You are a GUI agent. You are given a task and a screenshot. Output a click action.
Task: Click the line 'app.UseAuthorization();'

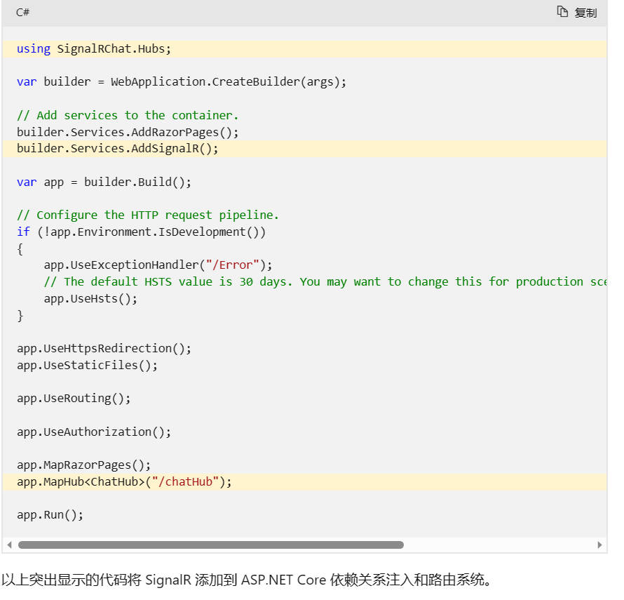[94, 432]
